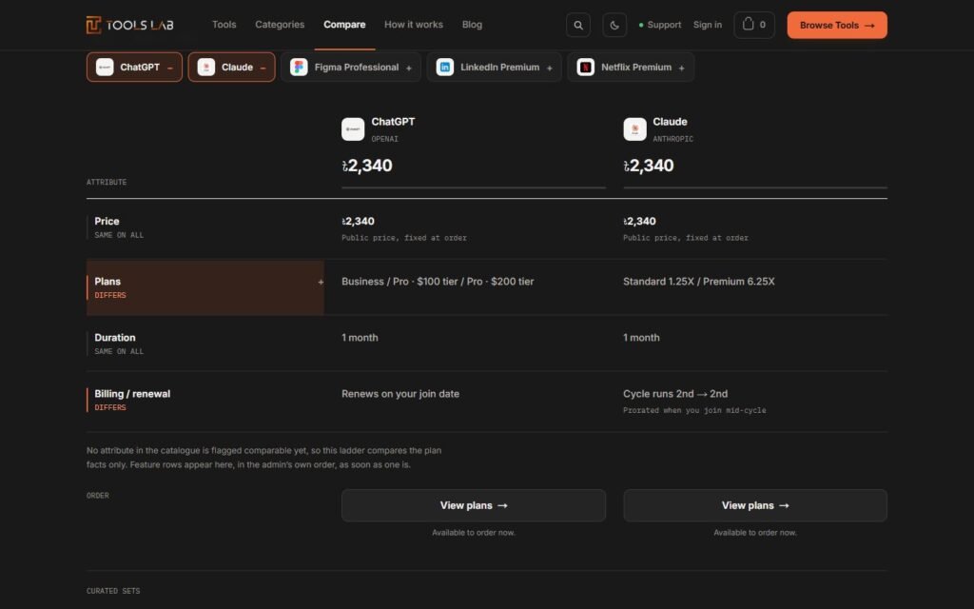974x609 pixels.
Task: Click the Claude column title
Action: coord(670,122)
